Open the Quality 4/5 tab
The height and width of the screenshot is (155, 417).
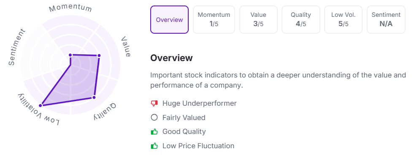click(x=301, y=20)
